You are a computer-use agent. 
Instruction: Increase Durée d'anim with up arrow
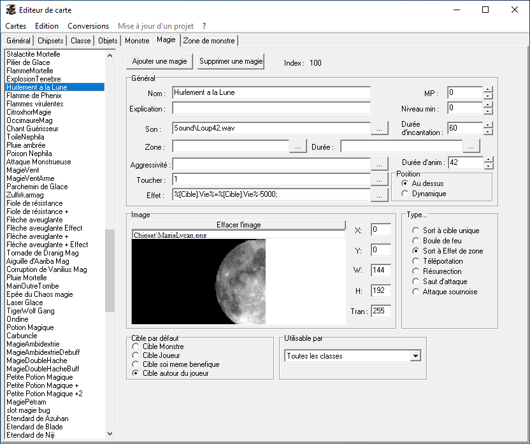coord(488,159)
